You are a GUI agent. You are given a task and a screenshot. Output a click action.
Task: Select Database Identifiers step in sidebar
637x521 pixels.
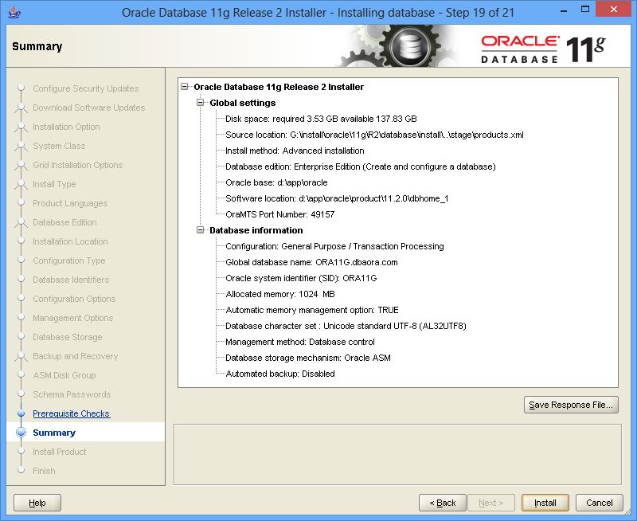pos(71,279)
